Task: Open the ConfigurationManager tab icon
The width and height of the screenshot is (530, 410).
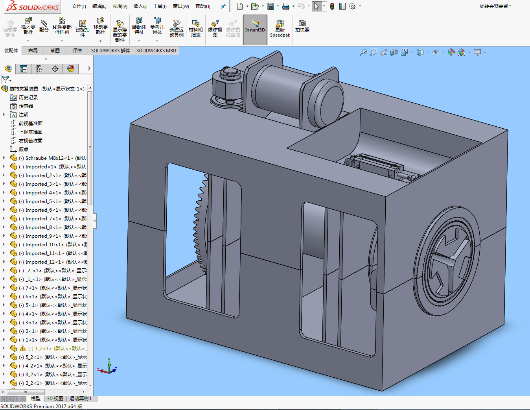Action: pyautogui.click(x=39, y=69)
